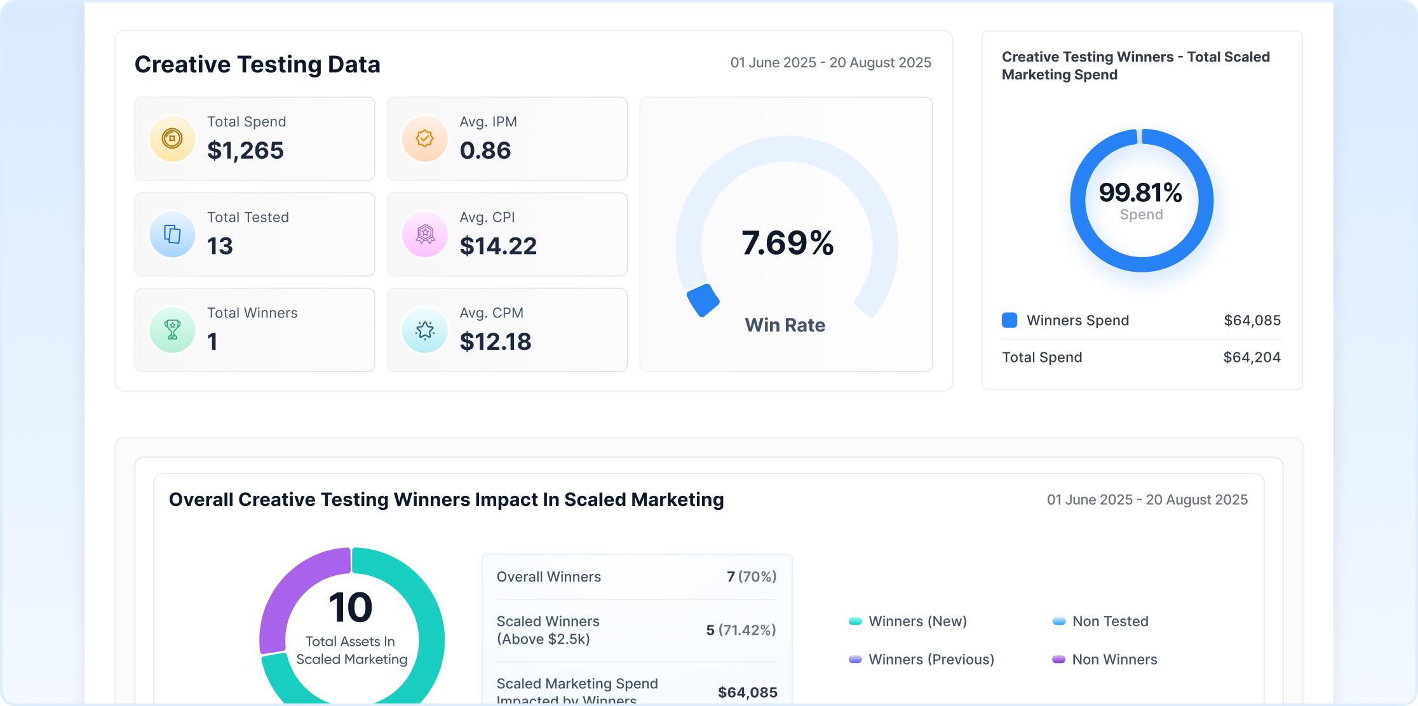Expand the Scaled Winners (Above $2.5k) row
Viewport: 1418px width, 706px height.
(637, 630)
